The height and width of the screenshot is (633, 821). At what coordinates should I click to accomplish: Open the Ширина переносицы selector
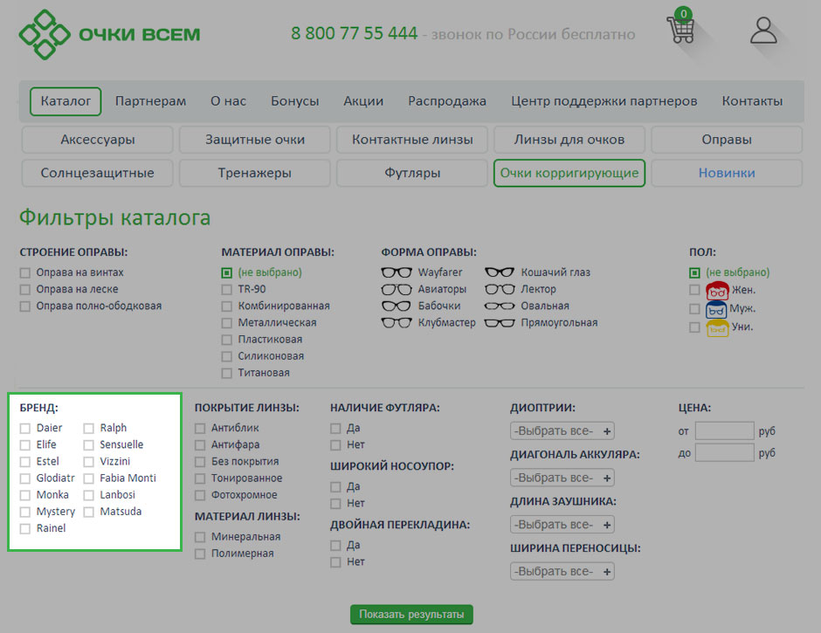[x=562, y=572]
